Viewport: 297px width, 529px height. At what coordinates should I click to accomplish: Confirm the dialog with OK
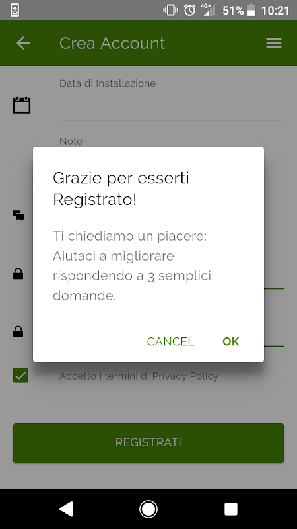point(230,341)
